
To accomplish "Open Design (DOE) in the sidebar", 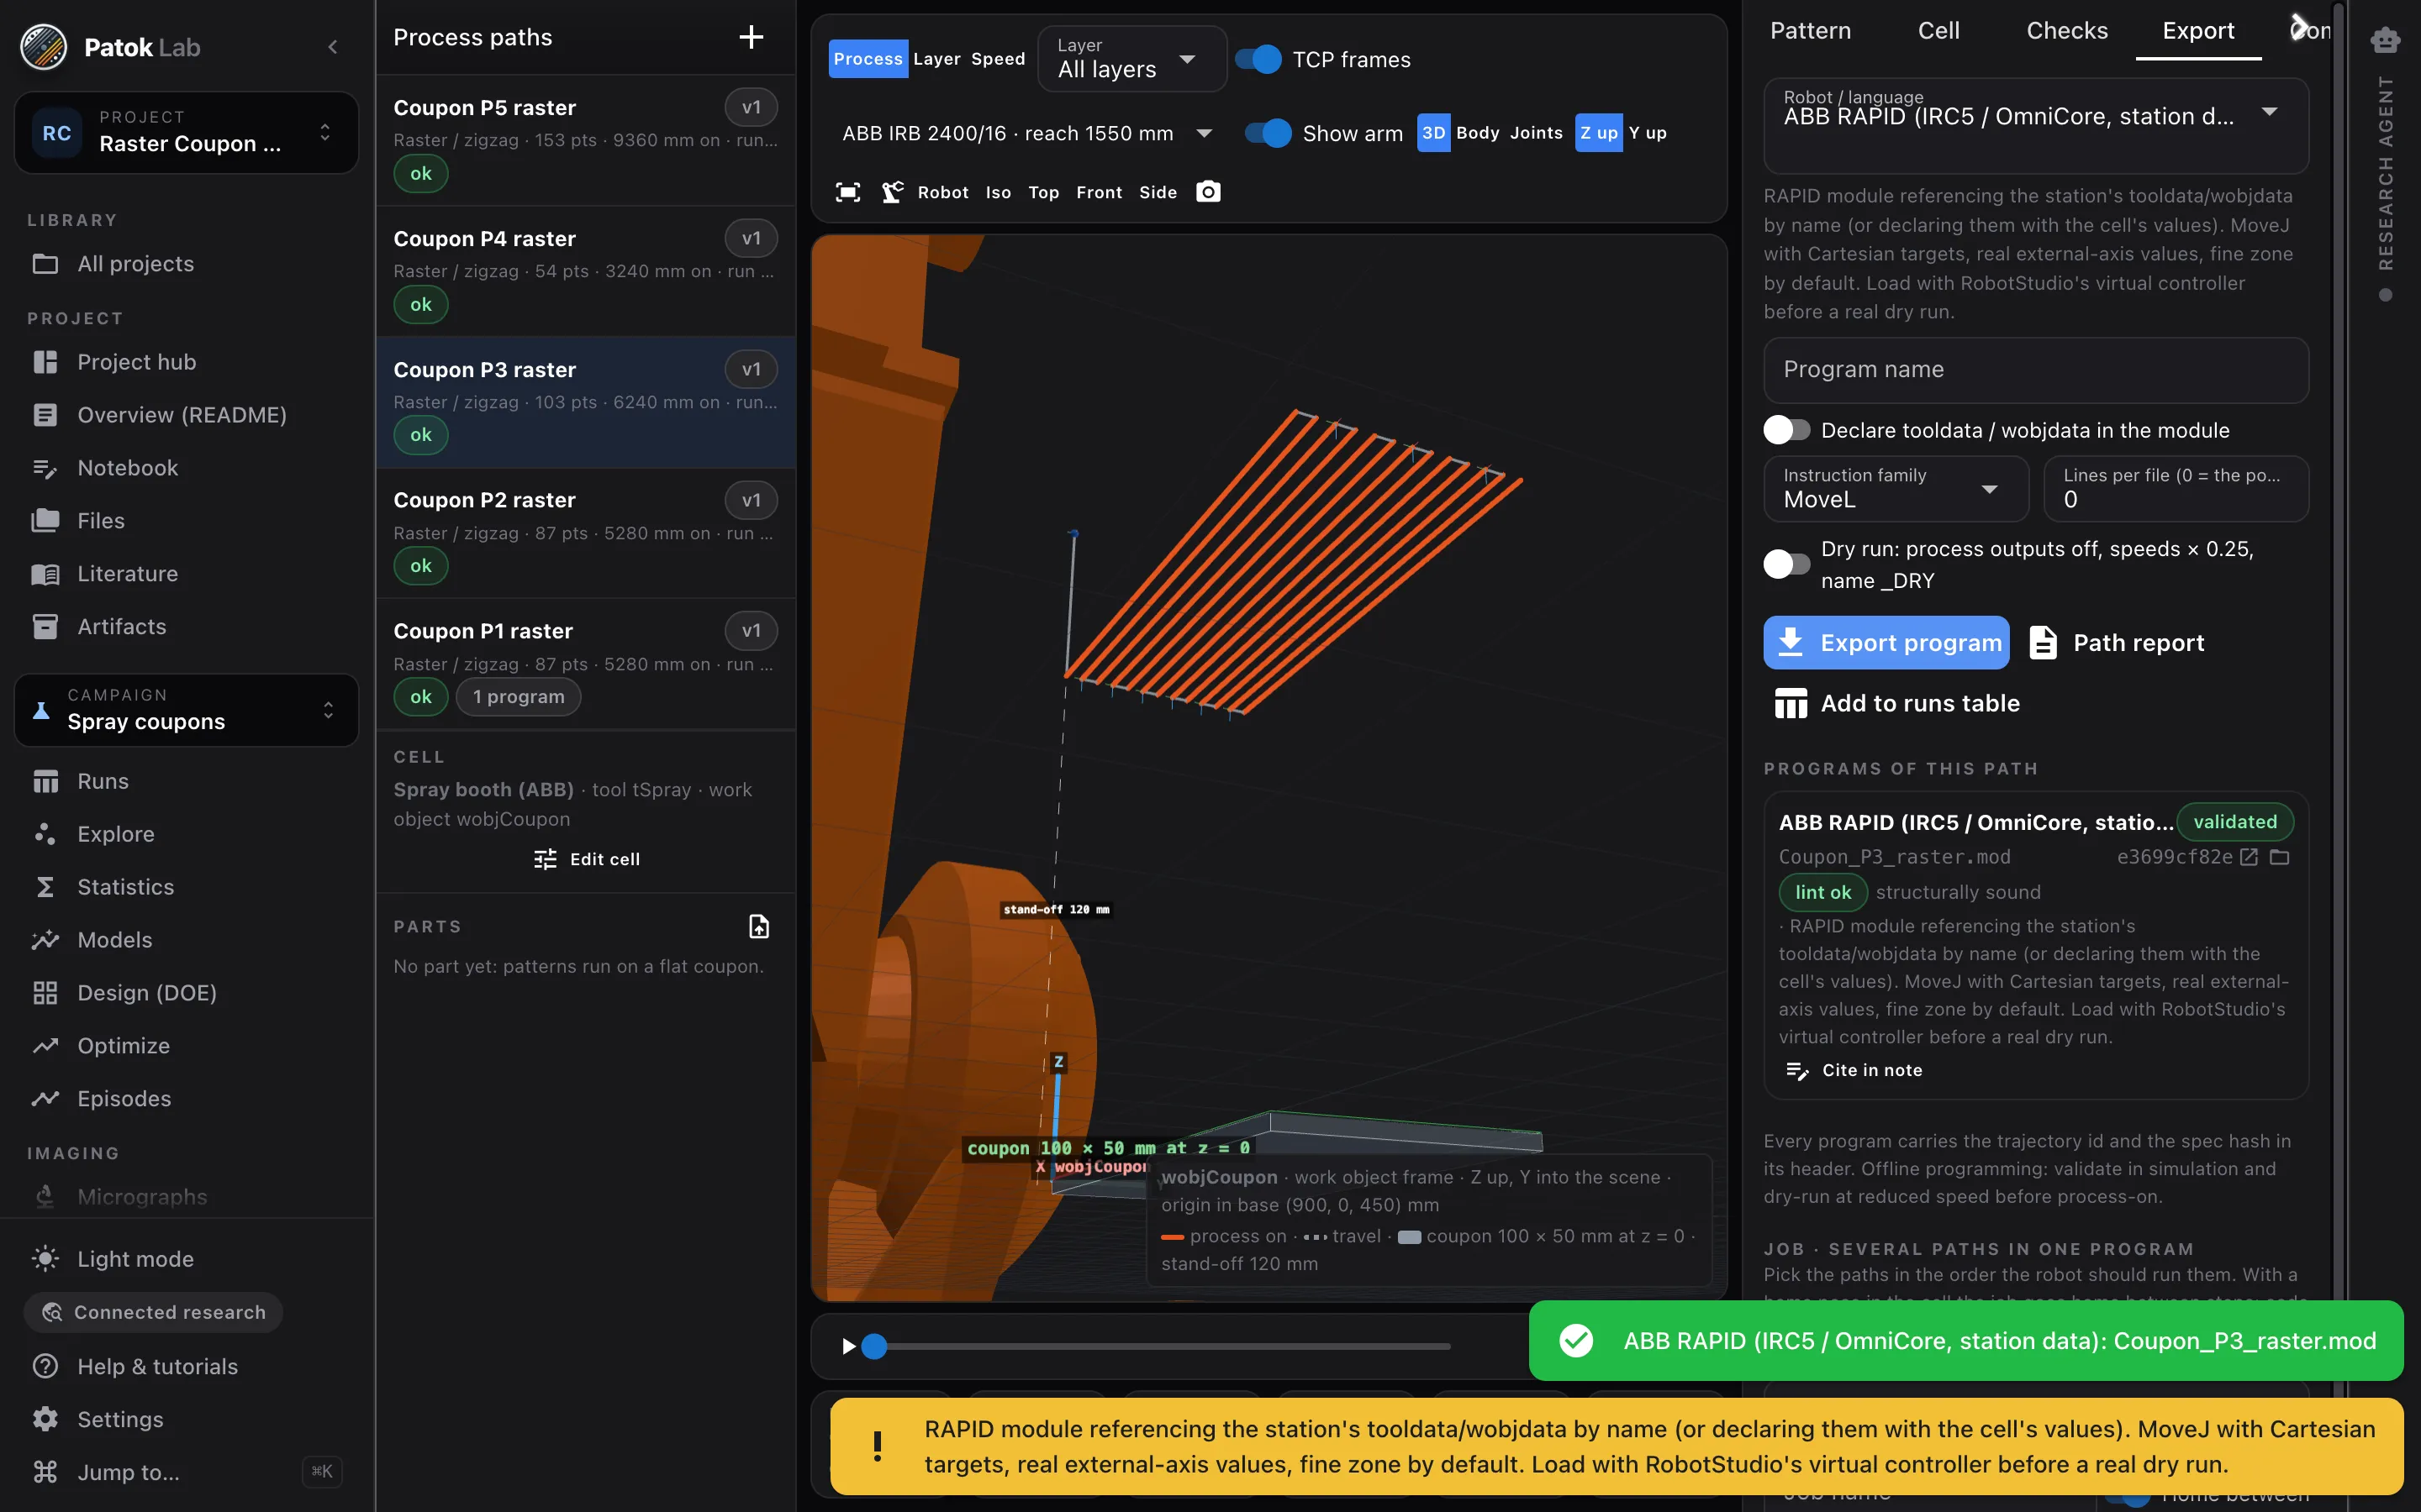I will (147, 993).
